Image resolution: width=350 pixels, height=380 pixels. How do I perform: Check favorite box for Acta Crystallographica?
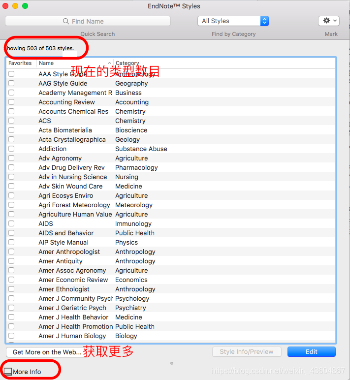[x=11, y=139]
